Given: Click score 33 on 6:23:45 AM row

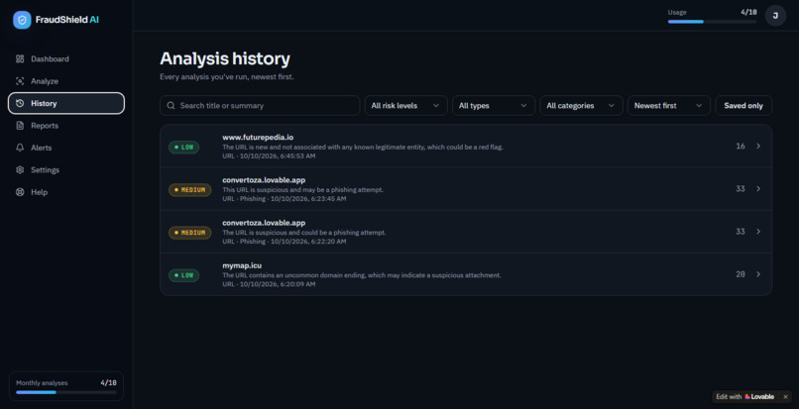Looking at the screenshot, I should coord(741,189).
